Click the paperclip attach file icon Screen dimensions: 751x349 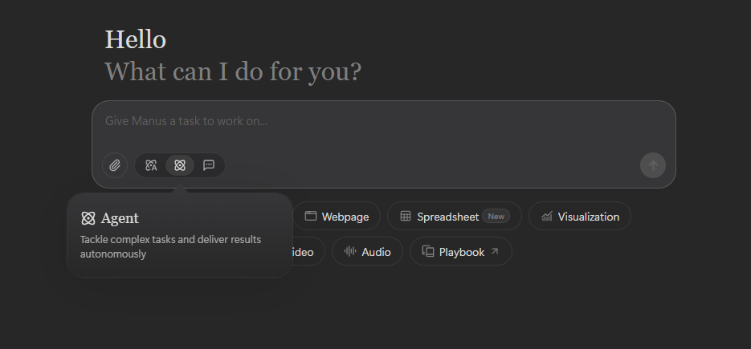(x=115, y=165)
